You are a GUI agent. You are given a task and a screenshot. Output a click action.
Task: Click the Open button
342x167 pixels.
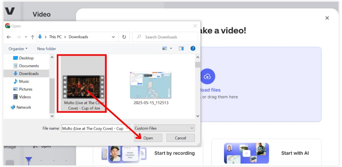click(x=148, y=138)
